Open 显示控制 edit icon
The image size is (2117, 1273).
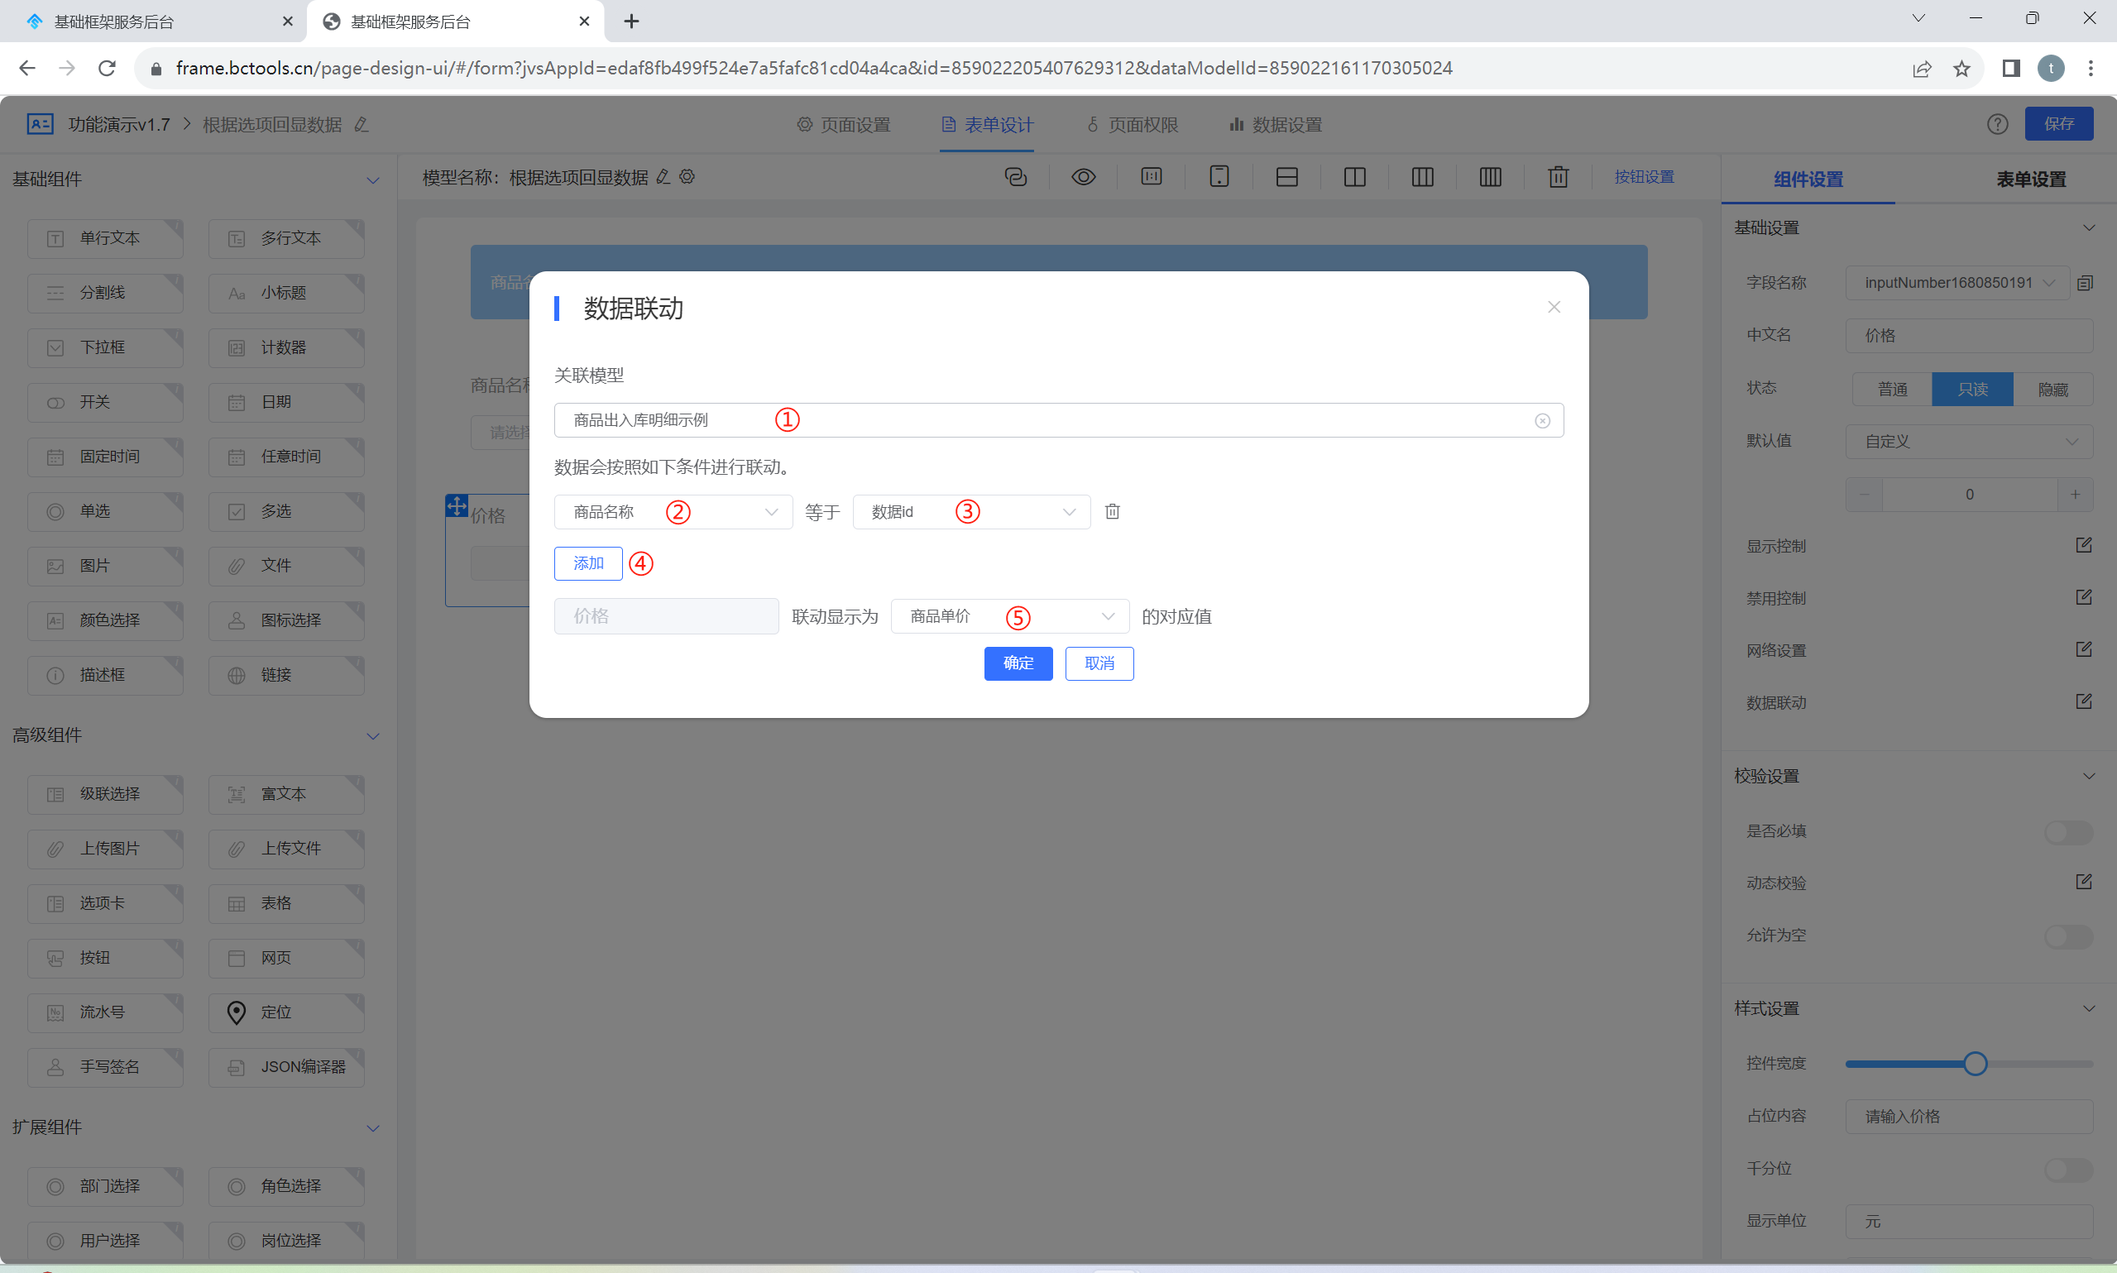click(x=2084, y=545)
